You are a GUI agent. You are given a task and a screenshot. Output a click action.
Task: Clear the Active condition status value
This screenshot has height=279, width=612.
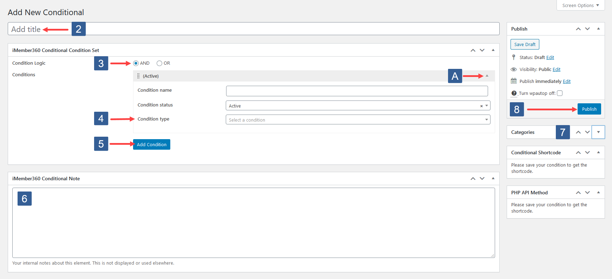point(481,106)
